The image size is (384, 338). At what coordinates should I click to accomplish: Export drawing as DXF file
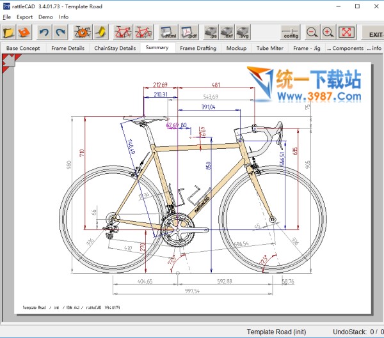pos(226,31)
